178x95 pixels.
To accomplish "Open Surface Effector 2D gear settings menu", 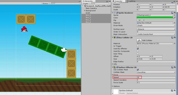I will (x=175, y=67).
